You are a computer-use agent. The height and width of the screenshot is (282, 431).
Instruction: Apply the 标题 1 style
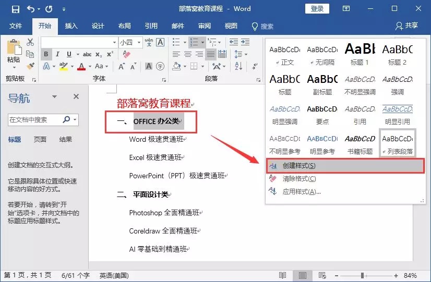point(360,55)
